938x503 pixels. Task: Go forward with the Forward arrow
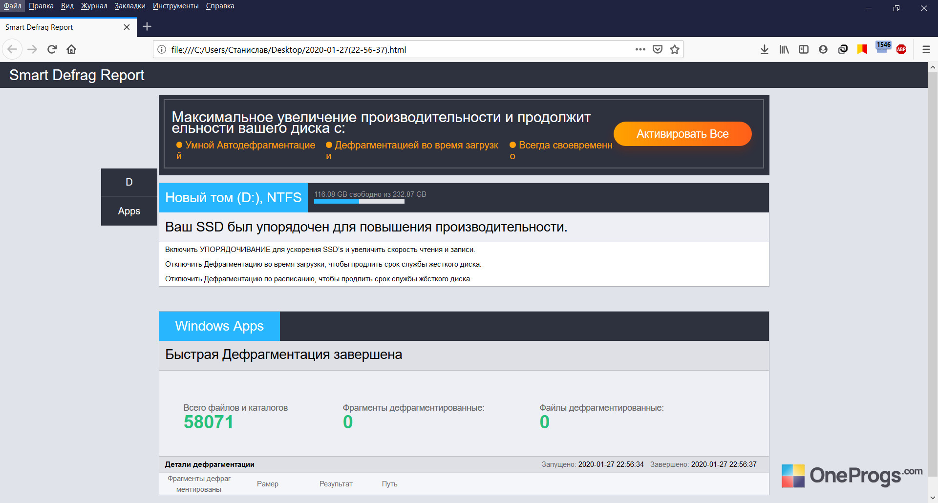point(32,49)
